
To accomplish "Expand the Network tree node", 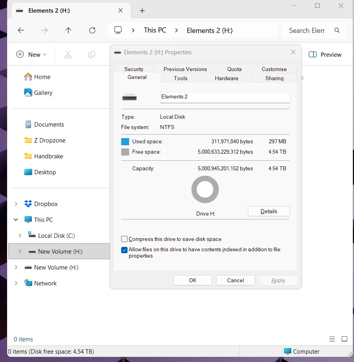I will pos(16,283).
